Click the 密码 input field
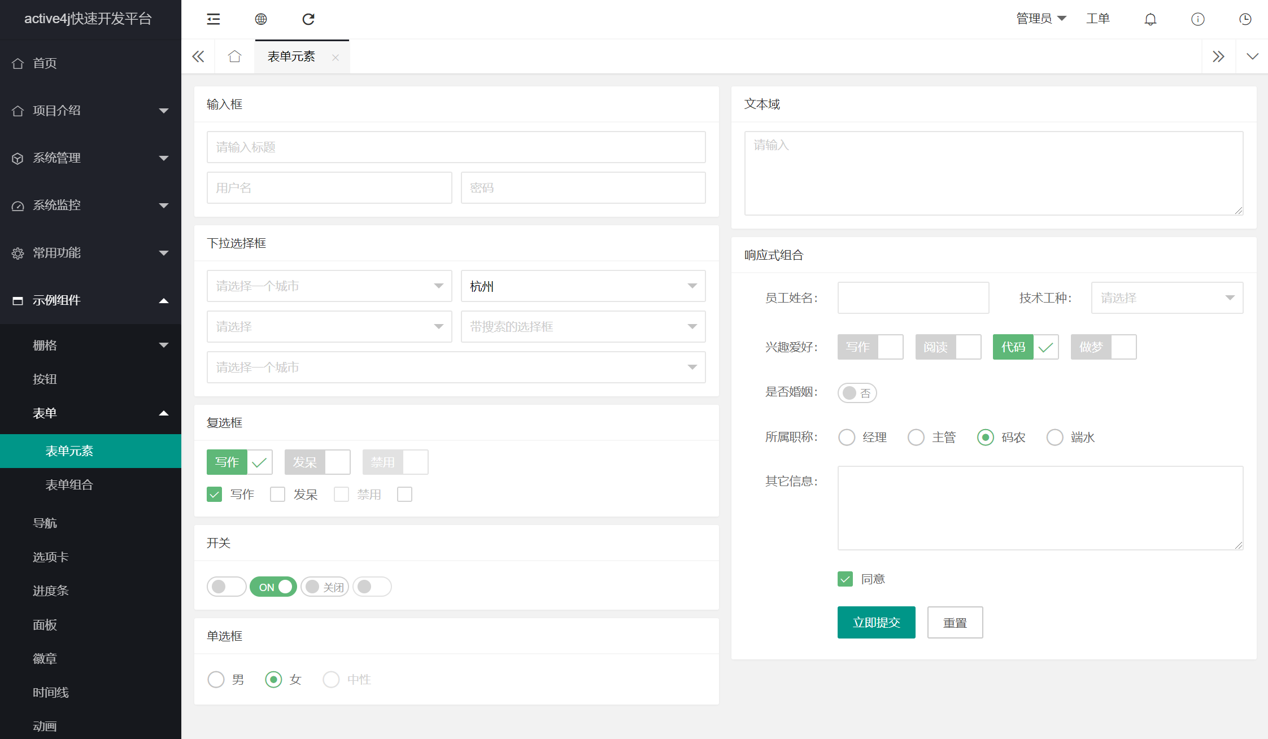This screenshot has width=1268, height=739. coord(583,188)
